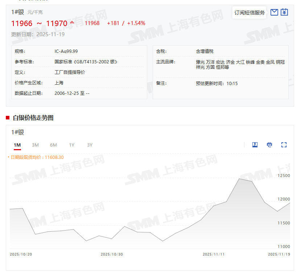Click the 11966 ~ 11970 price range
The image size is (297, 274).
click(x=39, y=24)
